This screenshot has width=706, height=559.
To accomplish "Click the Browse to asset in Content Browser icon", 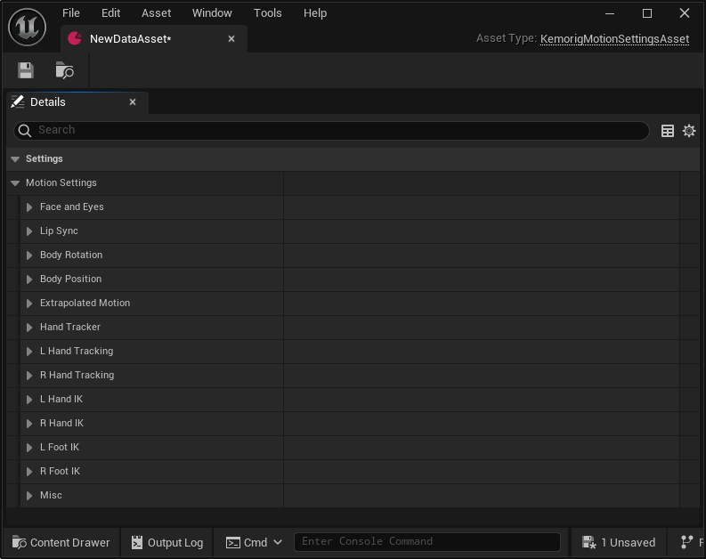I will pyautogui.click(x=64, y=70).
